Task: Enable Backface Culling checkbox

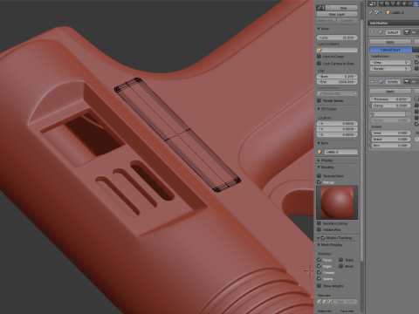Action: point(319,223)
